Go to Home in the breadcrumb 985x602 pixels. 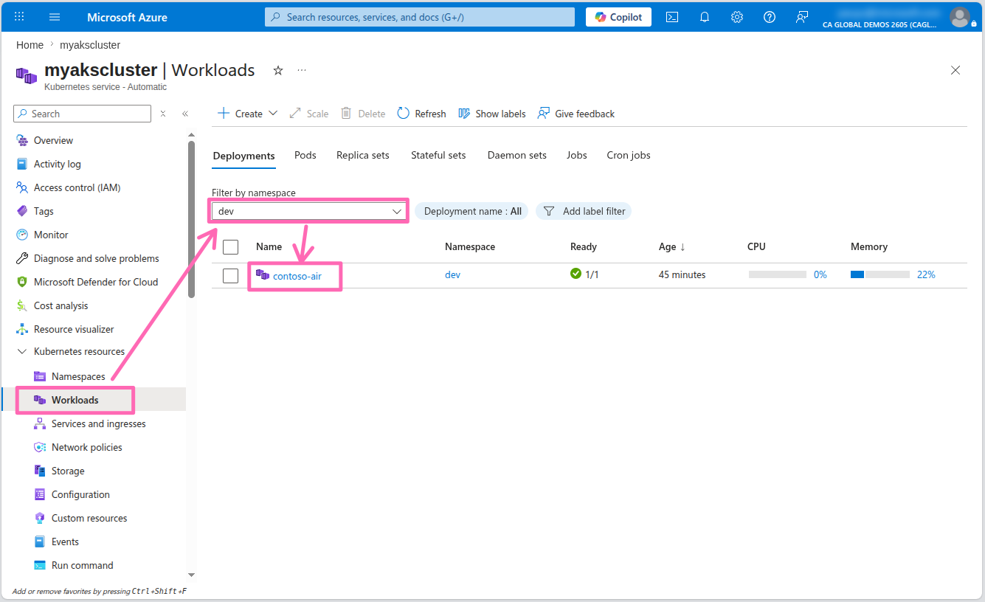pos(30,45)
